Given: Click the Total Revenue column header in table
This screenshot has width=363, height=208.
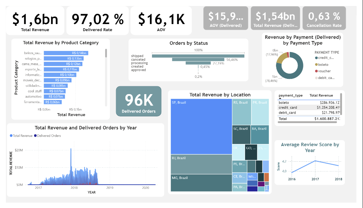Looking at the screenshot, I should (x=321, y=96).
